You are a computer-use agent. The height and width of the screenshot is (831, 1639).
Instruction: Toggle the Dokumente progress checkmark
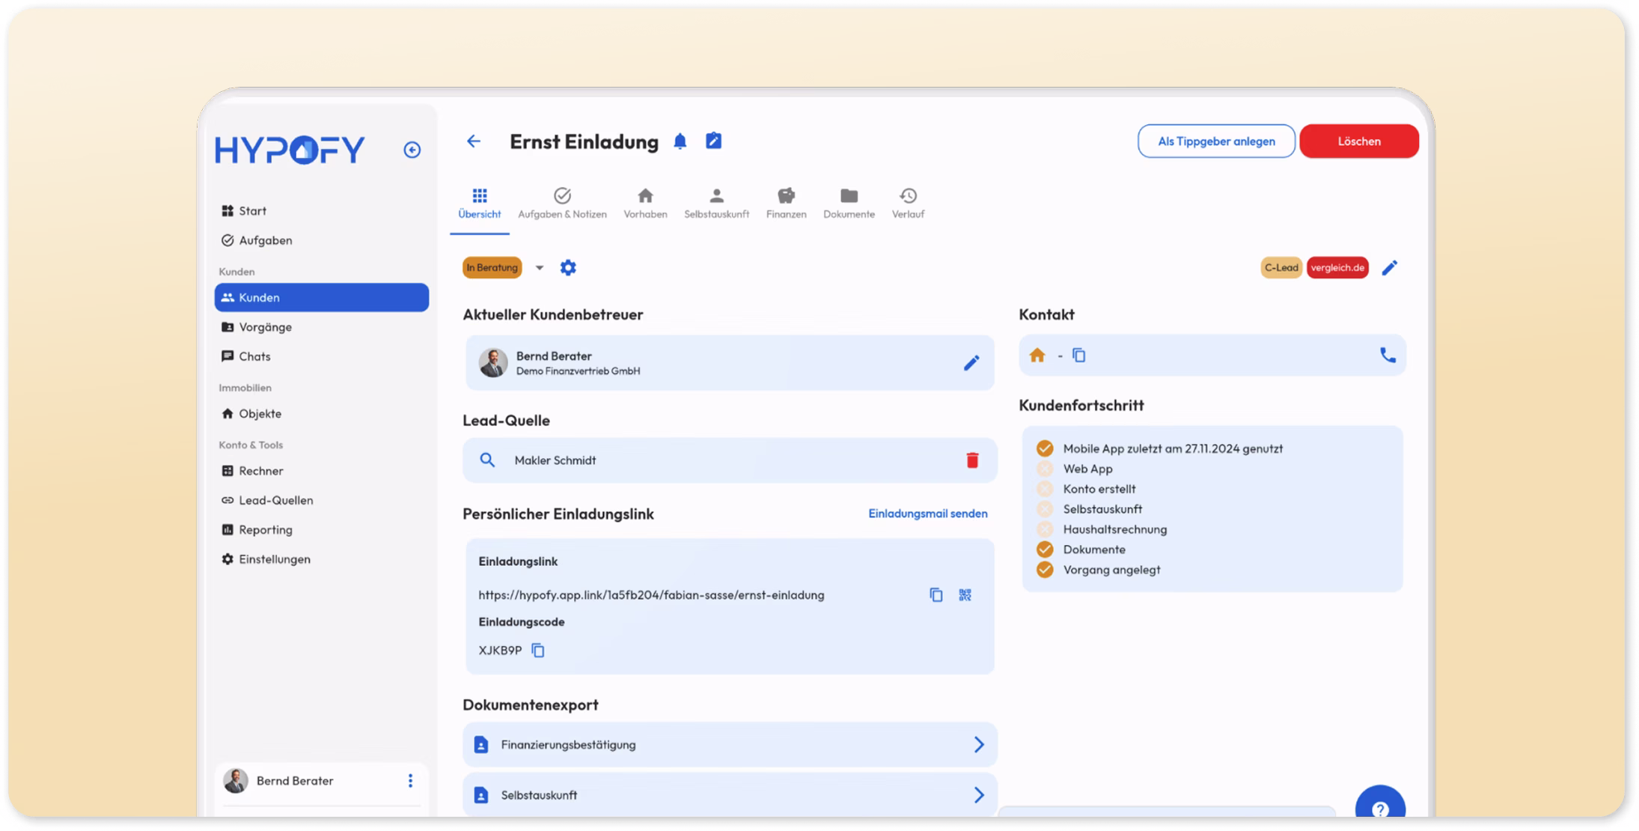[1045, 550]
